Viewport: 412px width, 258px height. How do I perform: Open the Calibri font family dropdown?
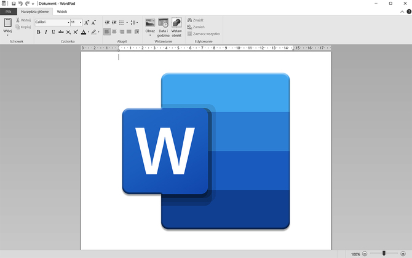point(69,22)
